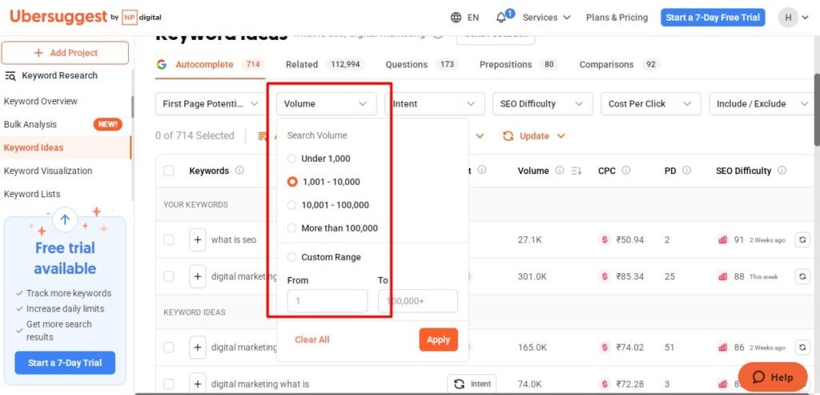Click the info icon beside Volume column
The height and width of the screenshot is (395, 820).
560,170
